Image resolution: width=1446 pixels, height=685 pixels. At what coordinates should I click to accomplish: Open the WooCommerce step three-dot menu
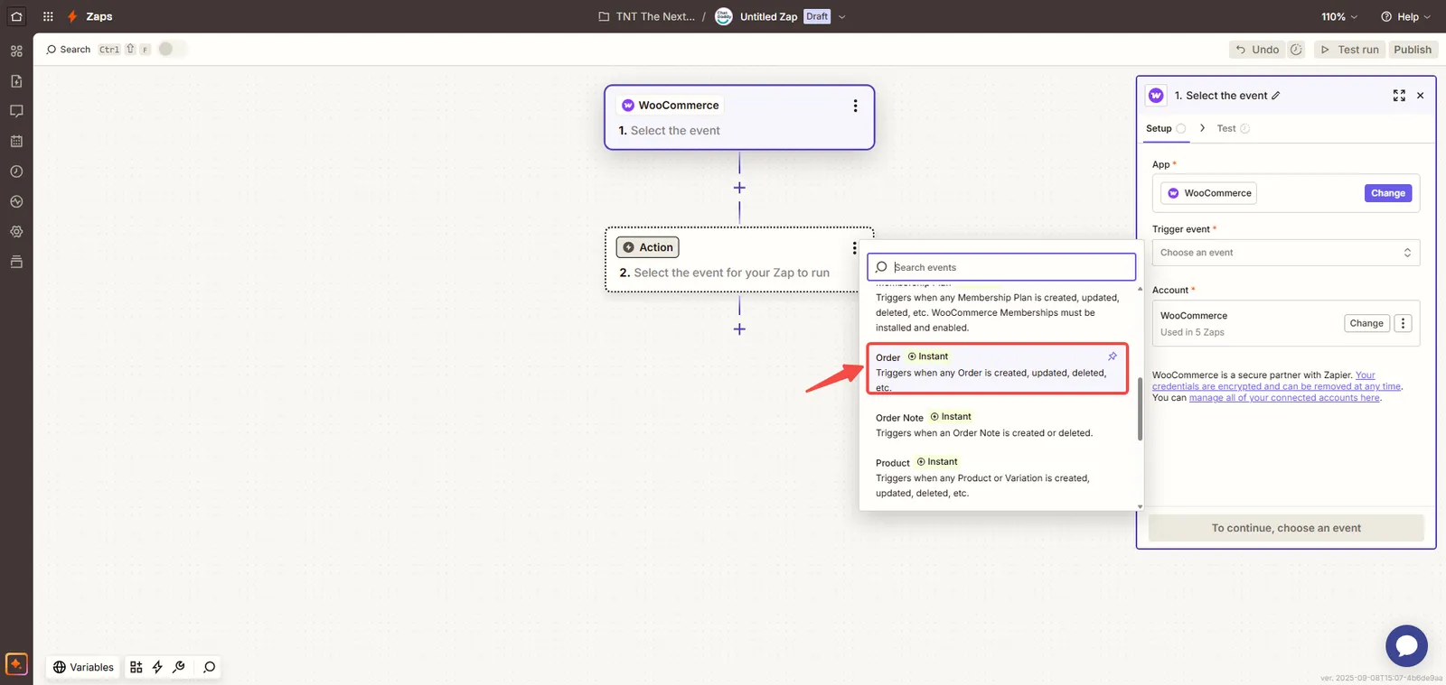855,106
